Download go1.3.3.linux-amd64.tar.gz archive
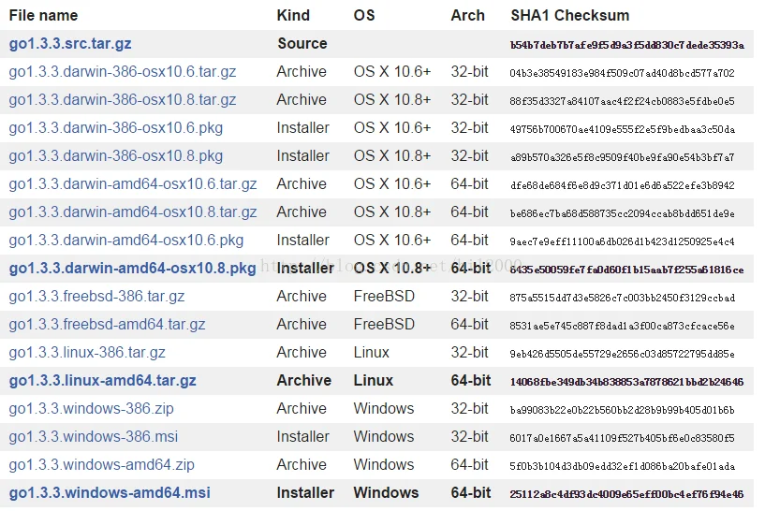The height and width of the screenshot is (511, 765). [102, 381]
